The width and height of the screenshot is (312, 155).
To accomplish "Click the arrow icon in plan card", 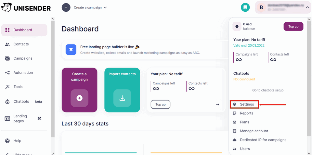I will [217, 104].
